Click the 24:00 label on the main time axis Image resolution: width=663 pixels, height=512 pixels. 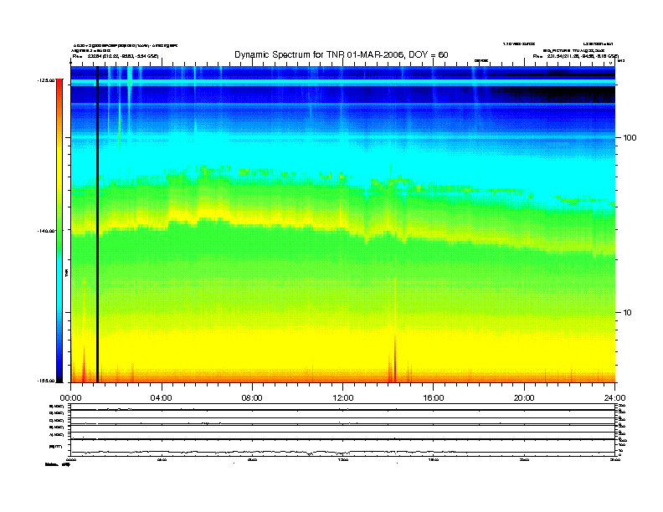tap(614, 398)
